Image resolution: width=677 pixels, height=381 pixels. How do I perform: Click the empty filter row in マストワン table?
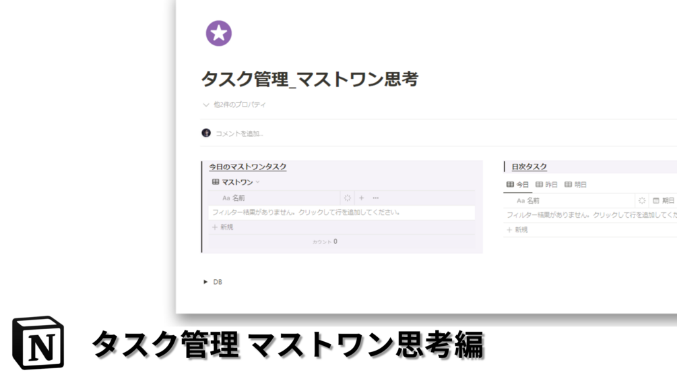(342, 212)
